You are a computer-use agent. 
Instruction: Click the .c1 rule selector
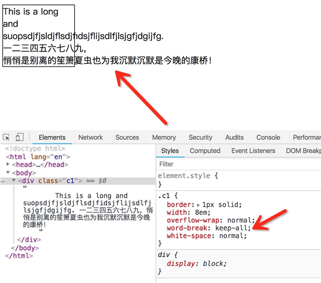point(164,196)
